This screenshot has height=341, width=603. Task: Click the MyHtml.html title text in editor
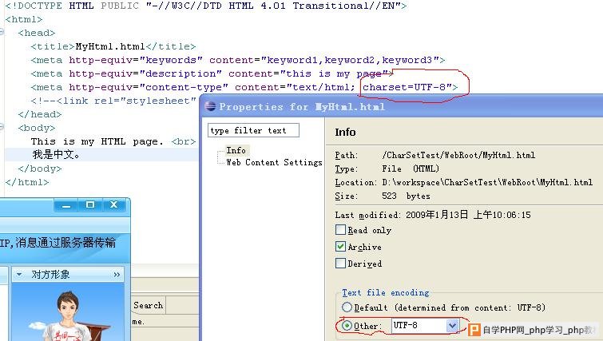click(110, 46)
